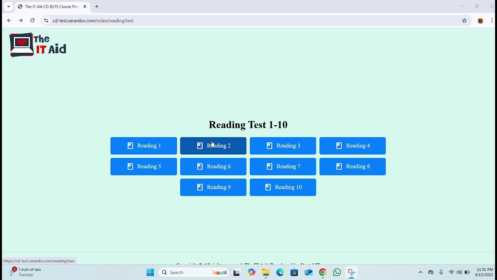
Task: Open the Chrome three-dot menu
Action: click(492, 21)
